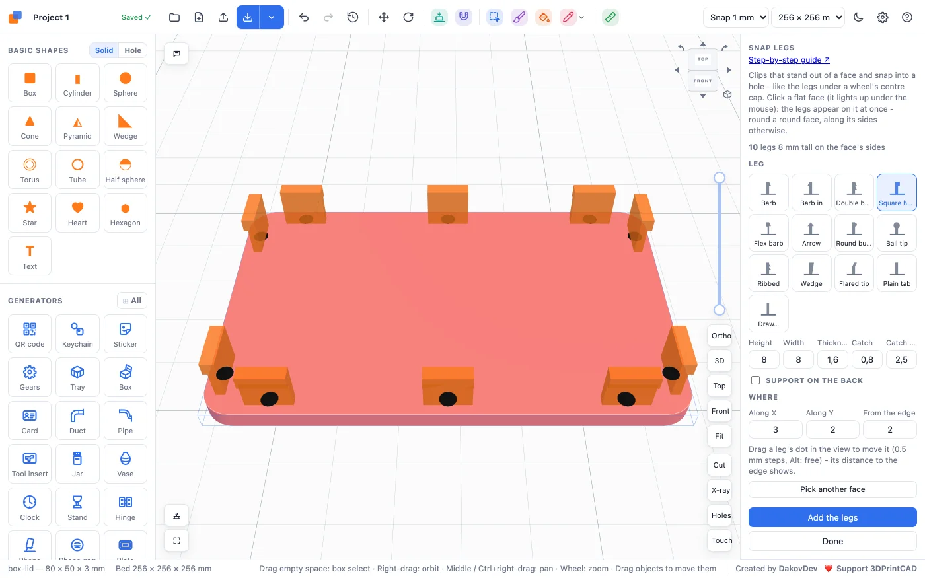Choose the Barb leg type
This screenshot has width=925, height=578.
[x=768, y=193]
